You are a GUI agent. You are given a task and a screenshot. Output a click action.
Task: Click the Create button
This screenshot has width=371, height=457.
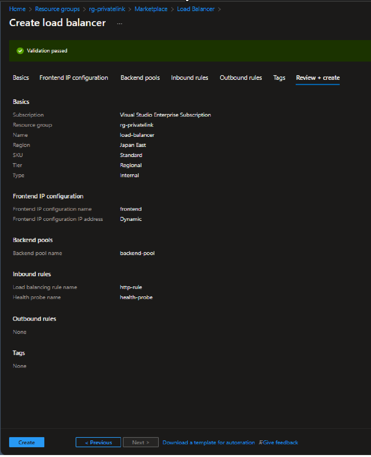[x=27, y=442]
